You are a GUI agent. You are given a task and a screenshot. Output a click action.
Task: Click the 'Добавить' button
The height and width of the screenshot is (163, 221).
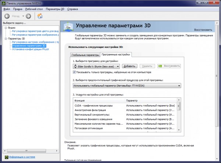click(129, 66)
